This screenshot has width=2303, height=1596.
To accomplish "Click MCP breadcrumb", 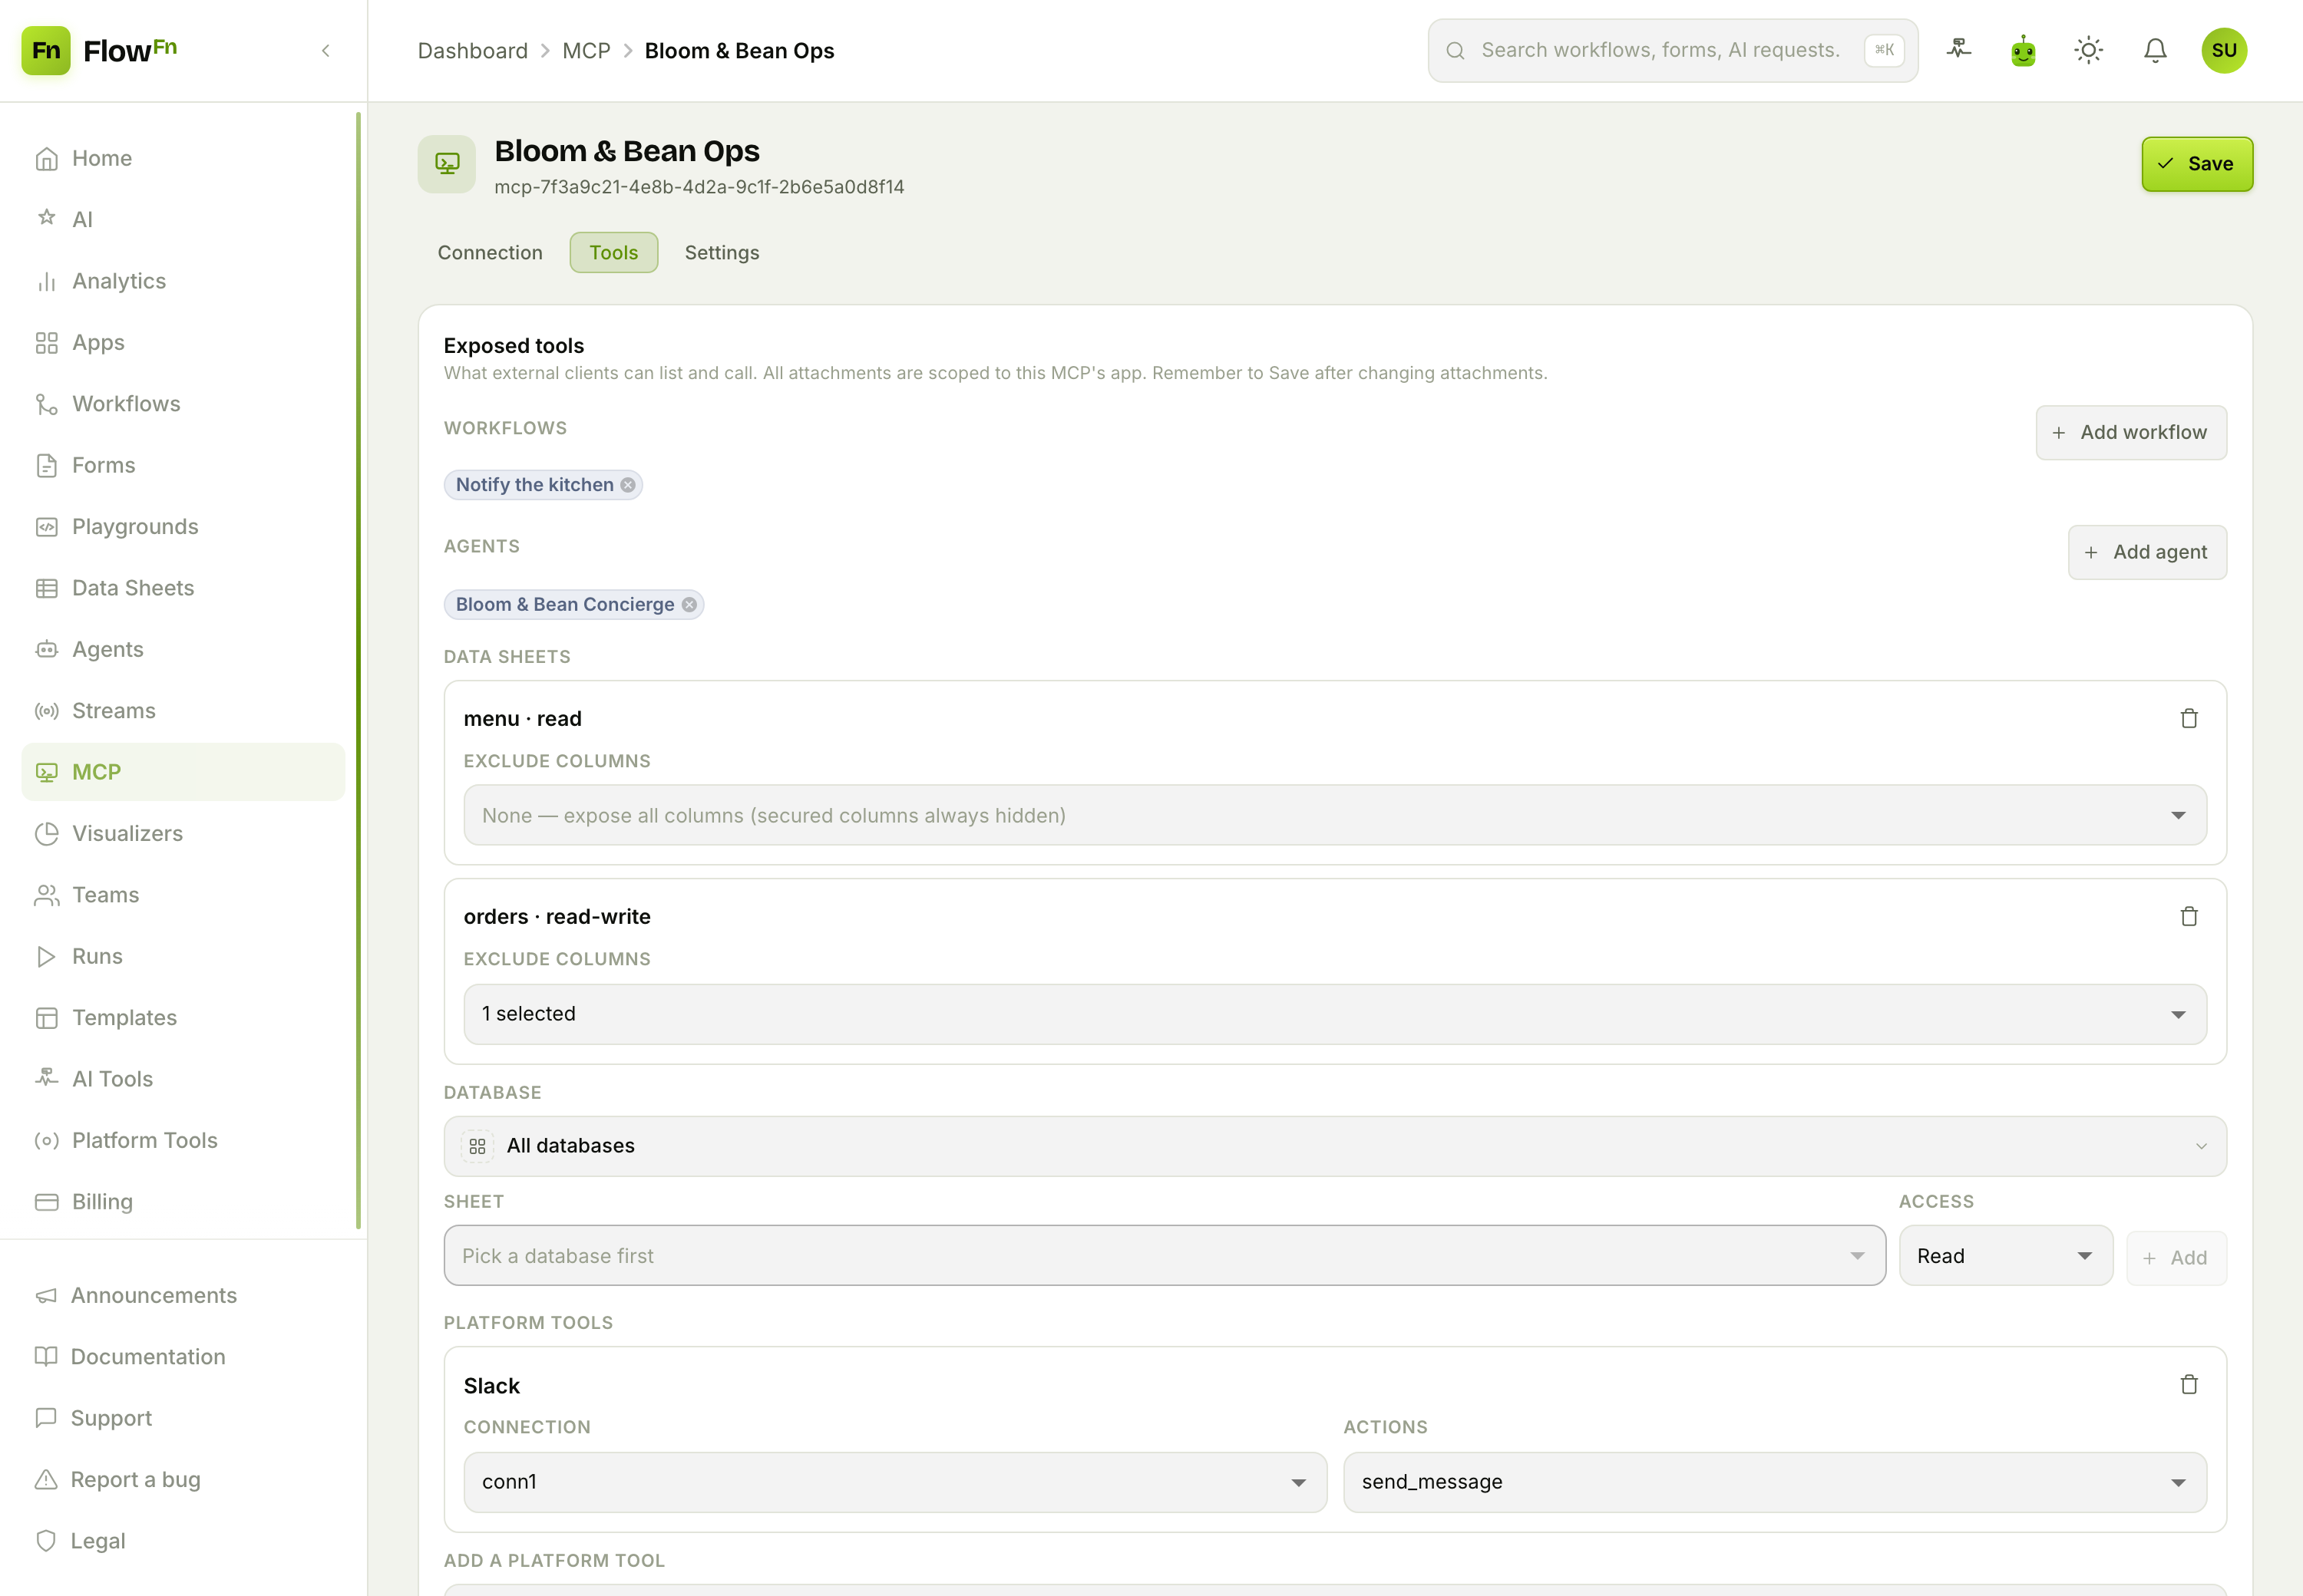I will point(586,51).
